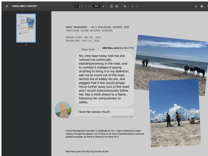
Task: Select the page 1 thumbnail
Action: [x=26, y=28]
